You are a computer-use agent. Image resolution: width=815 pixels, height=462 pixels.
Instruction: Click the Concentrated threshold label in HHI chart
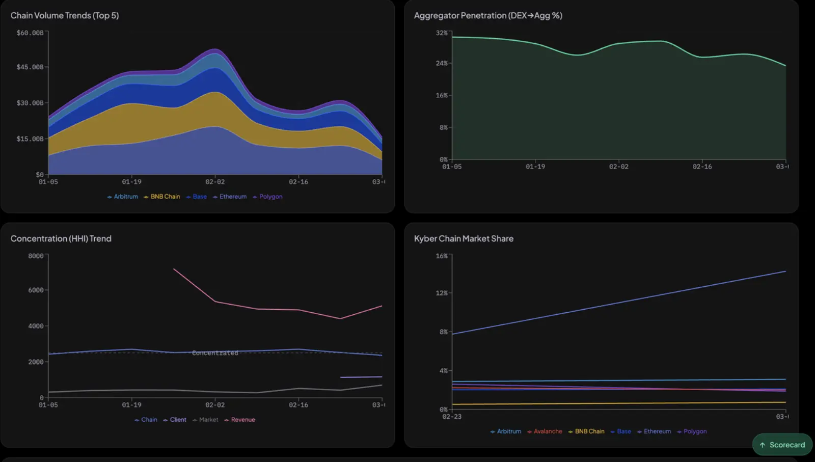(215, 353)
